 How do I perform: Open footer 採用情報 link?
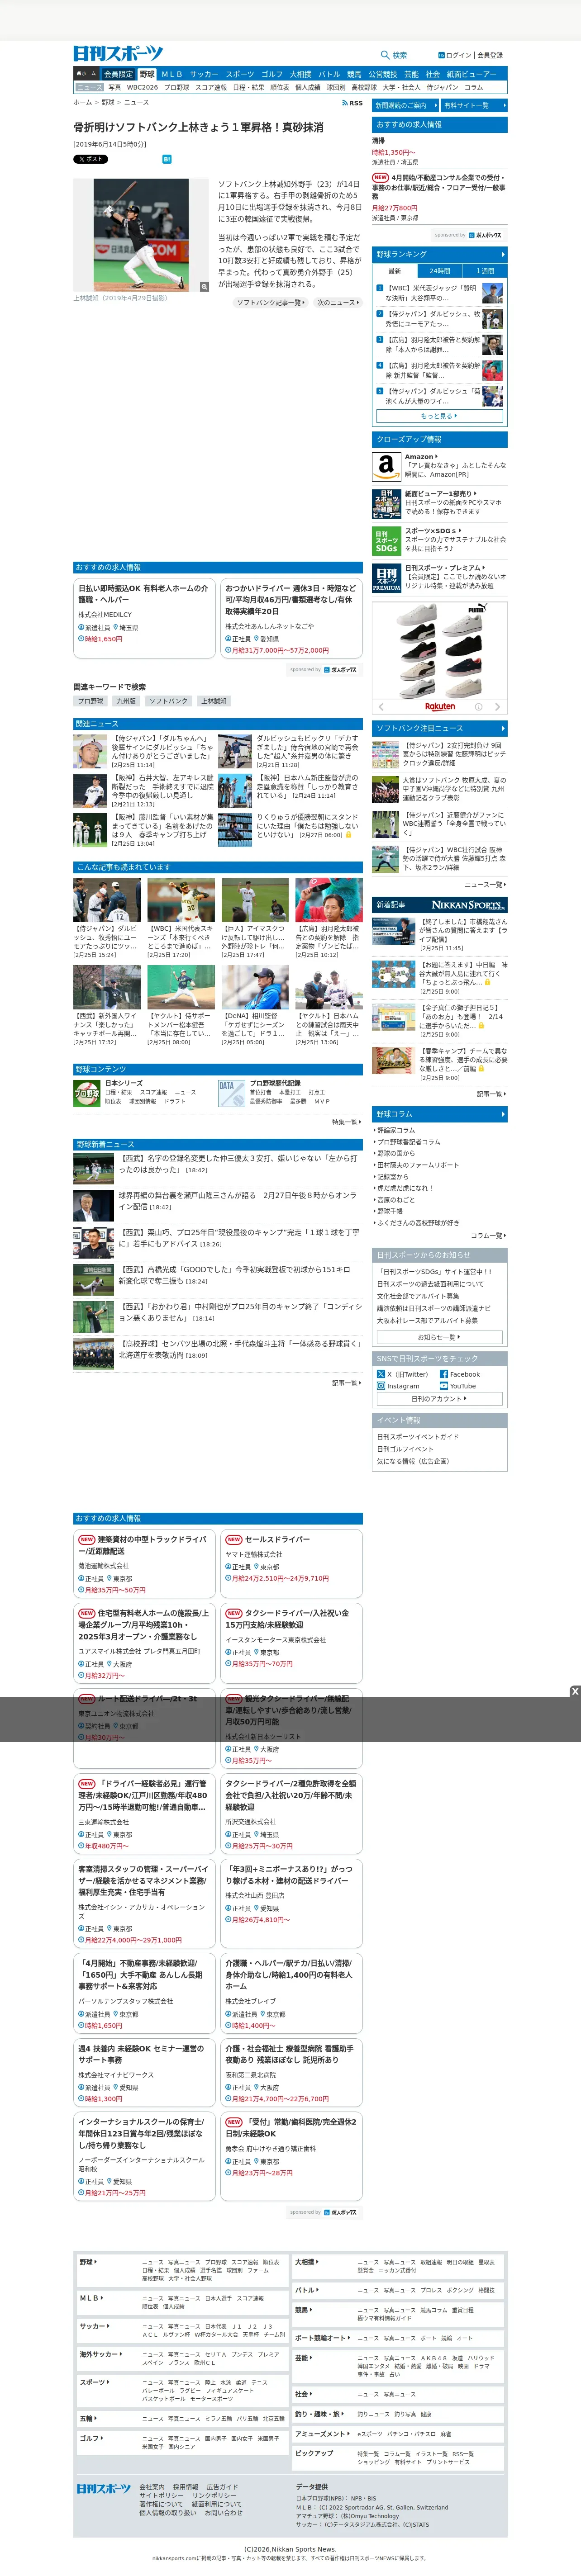(x=186, y=2487)
